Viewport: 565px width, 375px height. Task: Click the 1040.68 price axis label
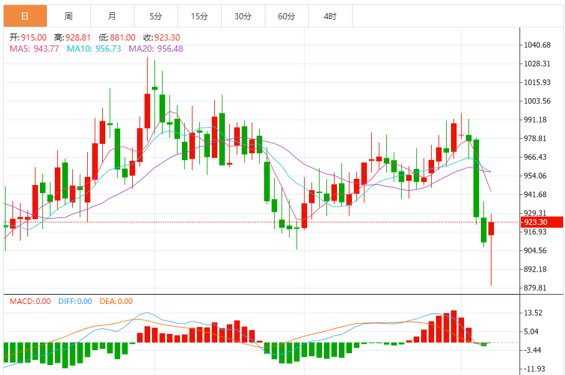click(x=537, y=45)
